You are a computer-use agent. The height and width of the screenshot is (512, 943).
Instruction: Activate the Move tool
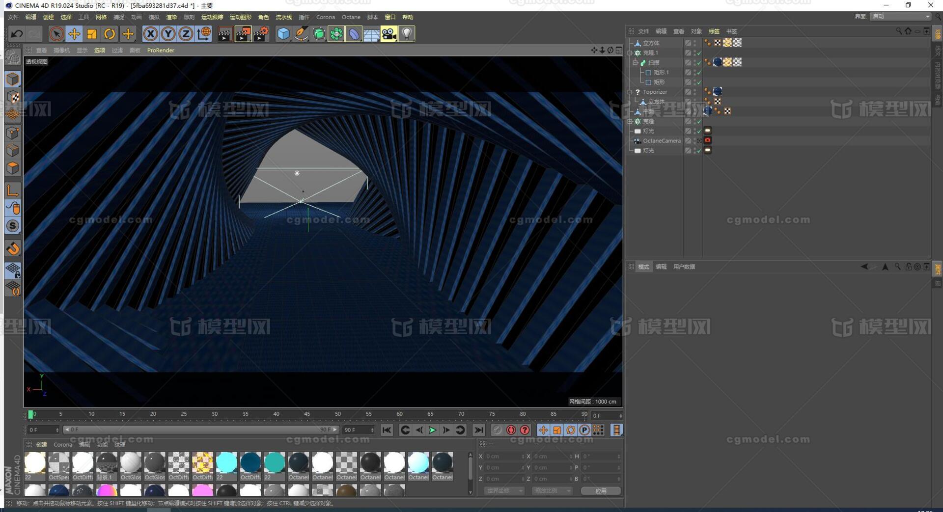point(74,34)
